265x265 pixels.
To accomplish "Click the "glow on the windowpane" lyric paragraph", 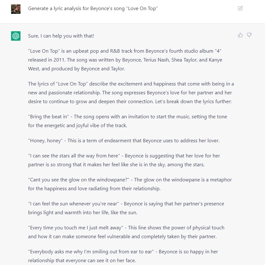I will click(x=130, y=184).
